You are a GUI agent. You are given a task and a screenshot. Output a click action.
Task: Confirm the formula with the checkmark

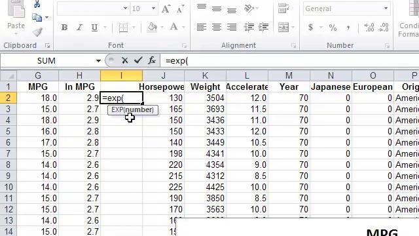(x=138, y=60)
